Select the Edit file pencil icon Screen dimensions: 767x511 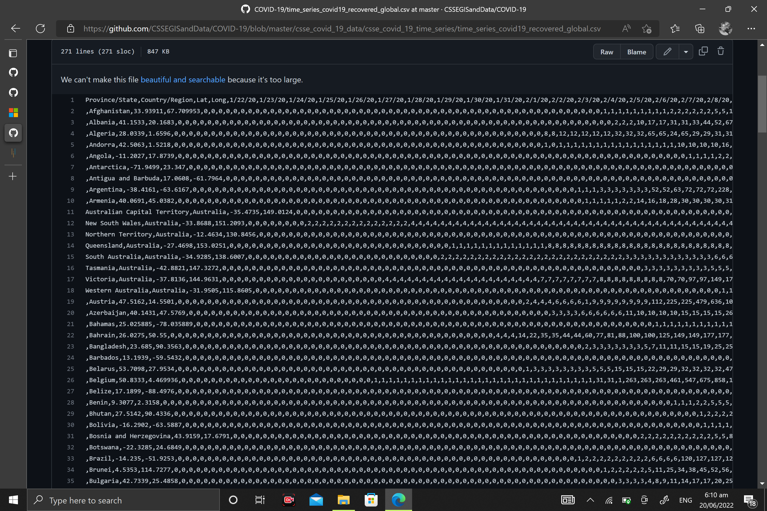click(x=667, y=52)
